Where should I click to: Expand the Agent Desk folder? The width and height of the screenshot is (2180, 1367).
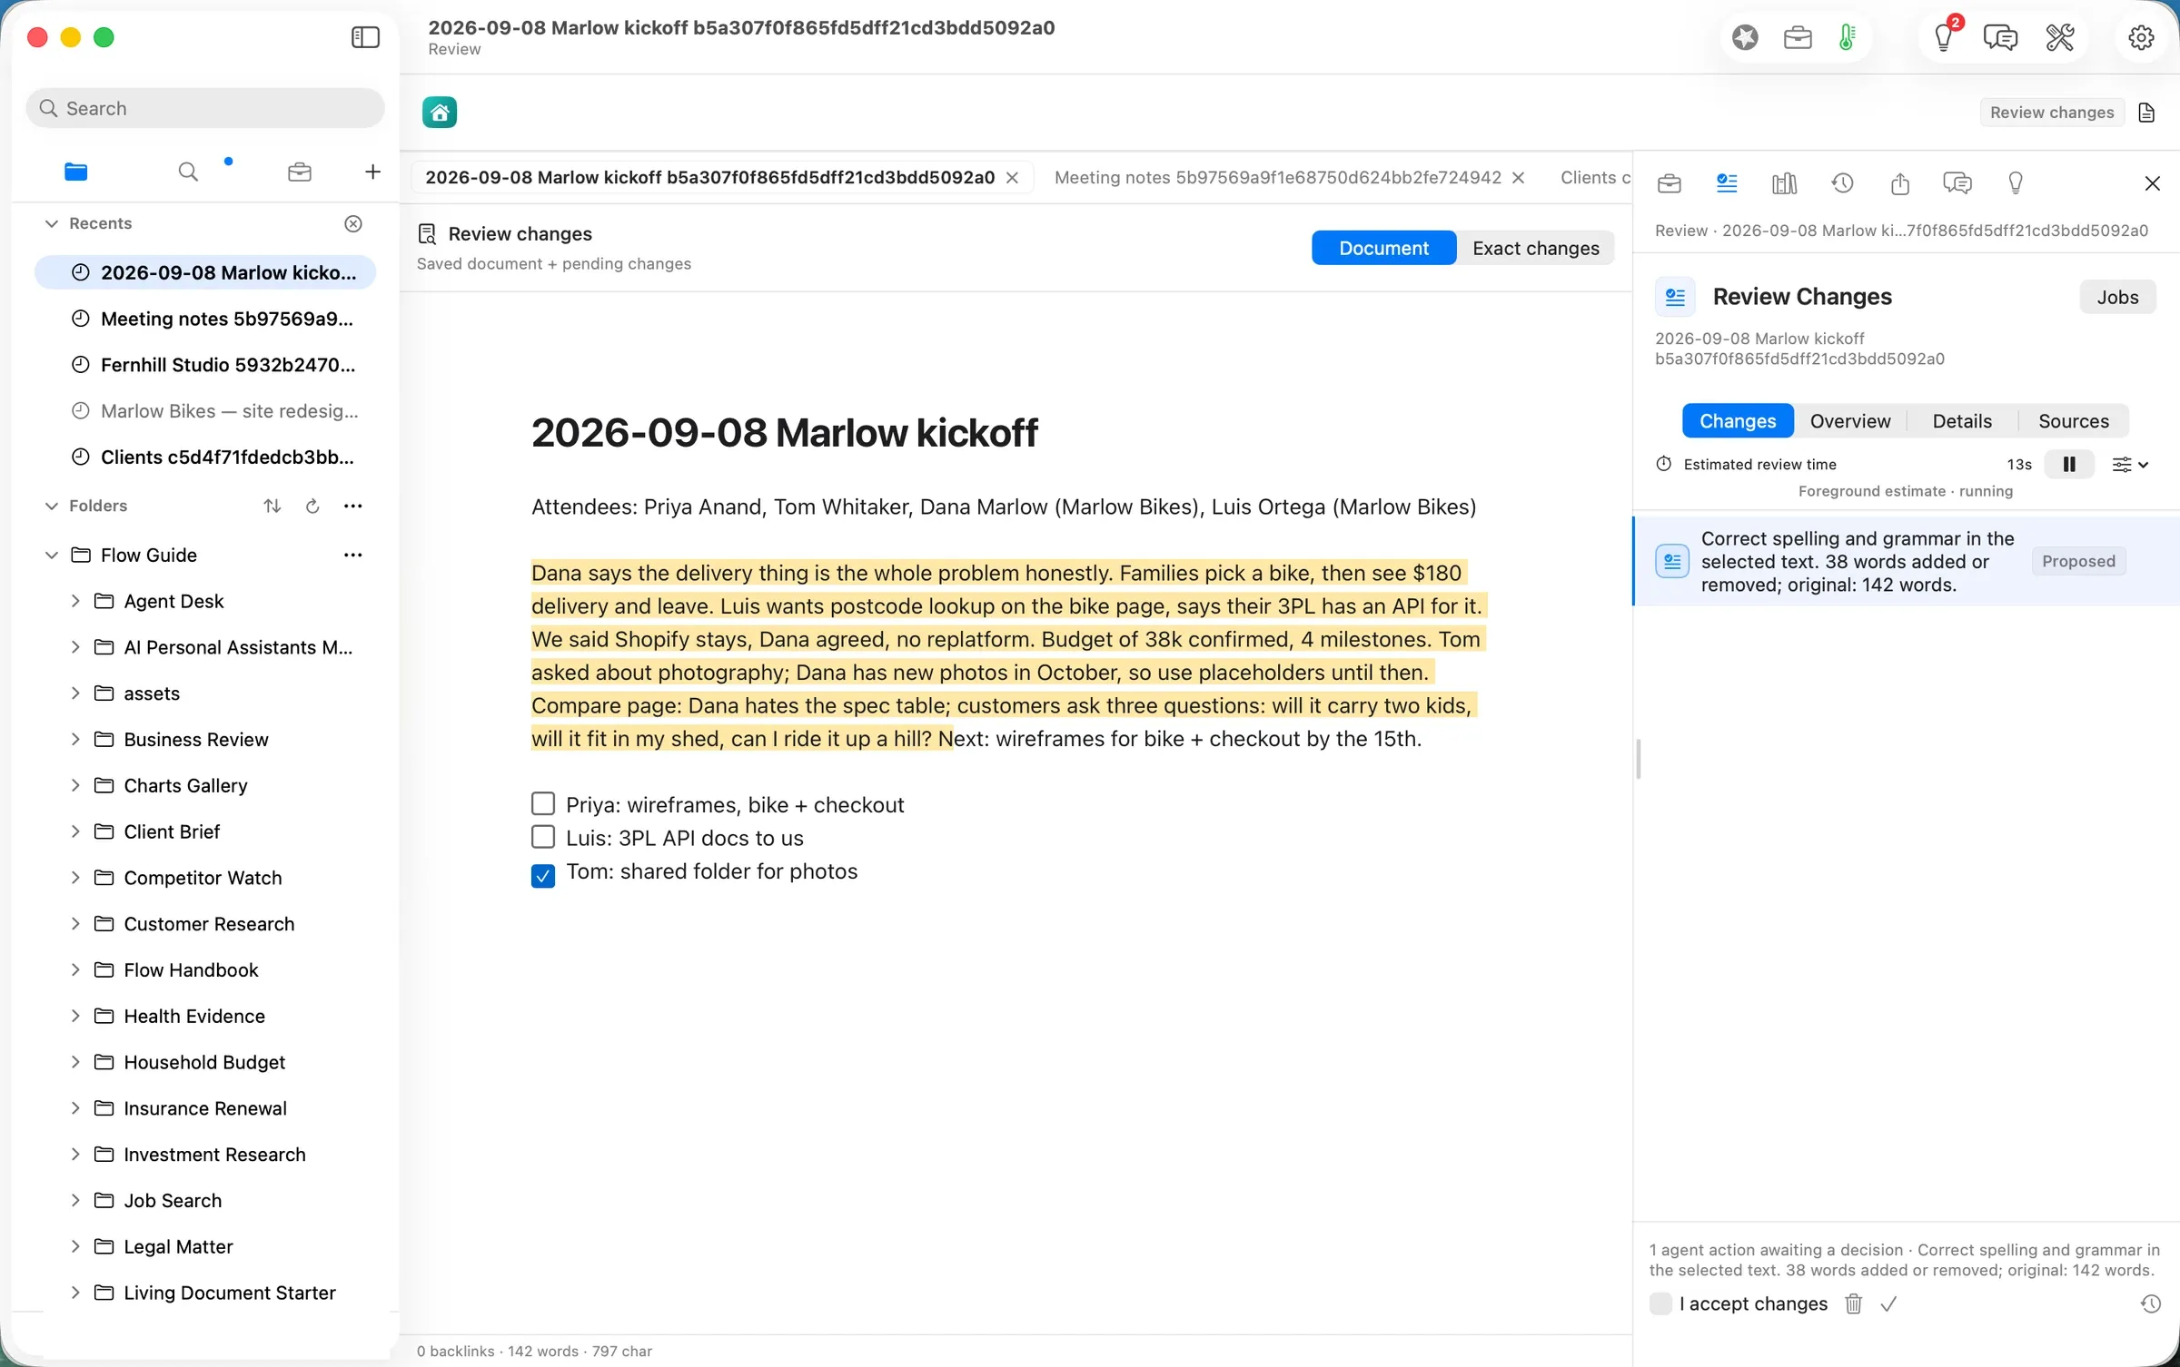[x=75, y=601]
